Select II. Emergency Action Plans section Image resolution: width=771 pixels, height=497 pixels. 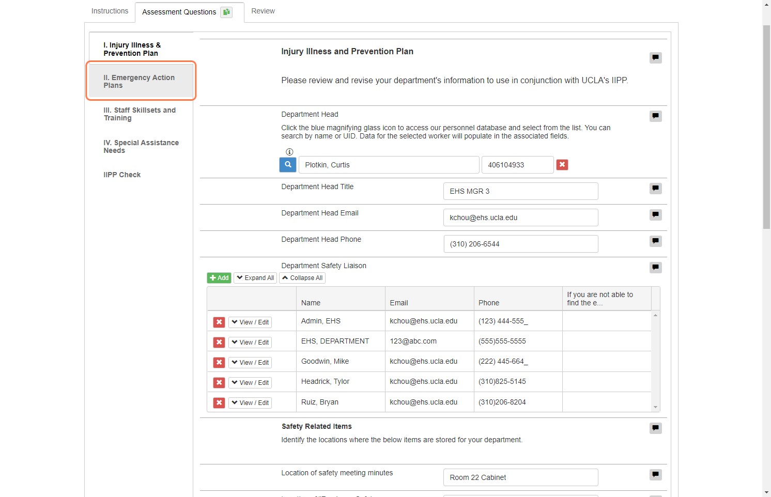[x=141, y=81]
